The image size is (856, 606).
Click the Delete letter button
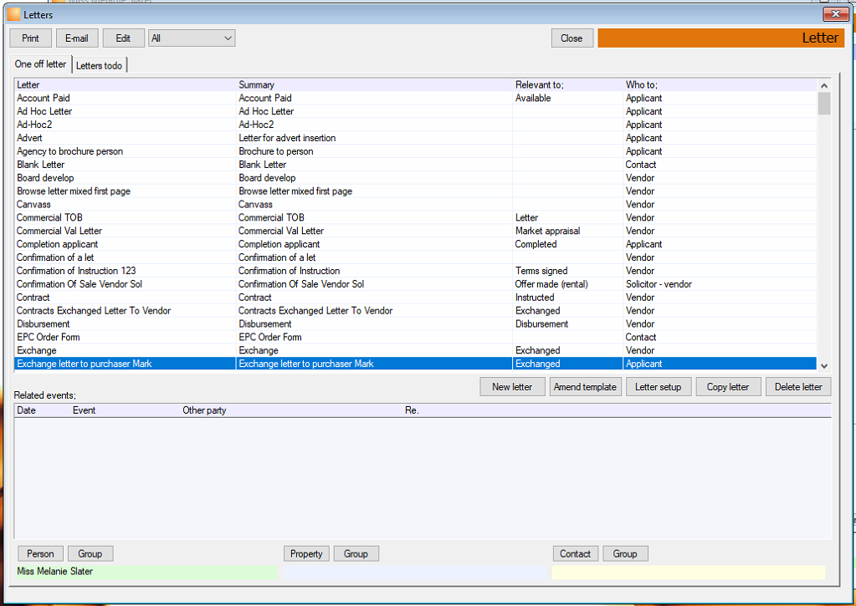coord(798,387)
